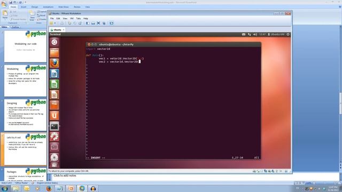Viewport: 342px width, 192px height.
Task: Open the PowerPoint Layout dropdown
Action: pos(42,12)
